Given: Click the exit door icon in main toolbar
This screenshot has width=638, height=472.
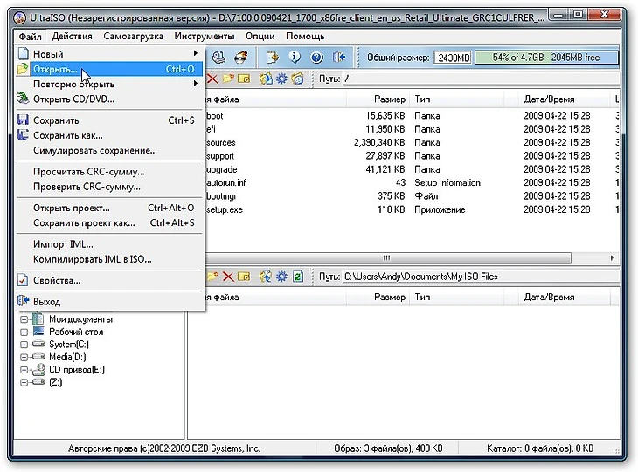Looking at the screenshot, I should coord(340,58).
